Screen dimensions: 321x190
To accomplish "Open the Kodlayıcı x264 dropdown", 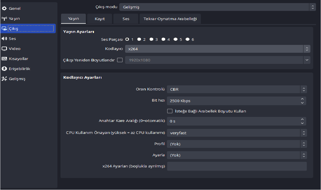I will [217, 49].
